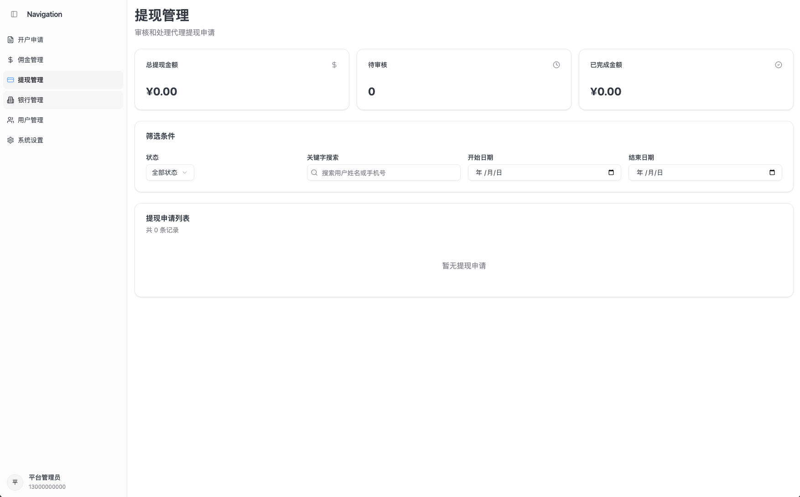Open the 结束日期 calendar picker
This screenshot has height=497, width=800.
(772, 173)
